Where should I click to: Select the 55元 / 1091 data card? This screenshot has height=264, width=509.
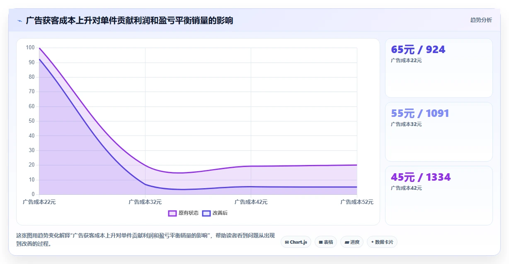pos(439,132)
